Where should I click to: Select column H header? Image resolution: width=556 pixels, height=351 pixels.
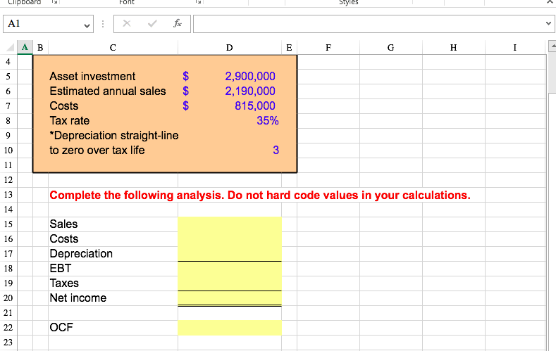(454, 47)
